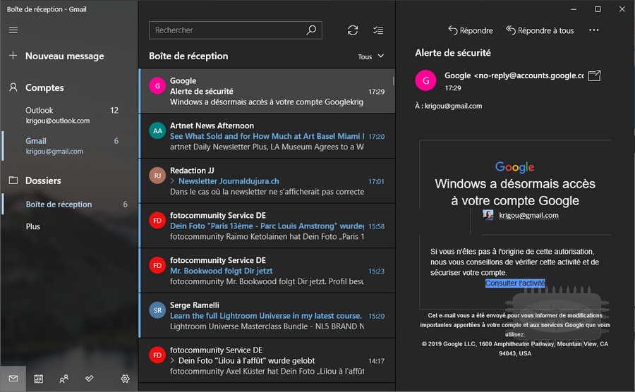Image resolution: width=635 pixels, height=392 pixels.
Task: Expand the Newsletter Journaldujura.ch conversation chevron
Action: point(173,180)
